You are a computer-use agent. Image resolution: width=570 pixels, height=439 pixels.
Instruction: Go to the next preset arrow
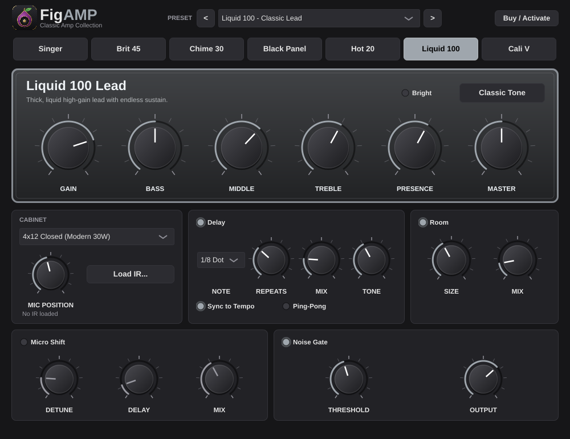(433, 18)
